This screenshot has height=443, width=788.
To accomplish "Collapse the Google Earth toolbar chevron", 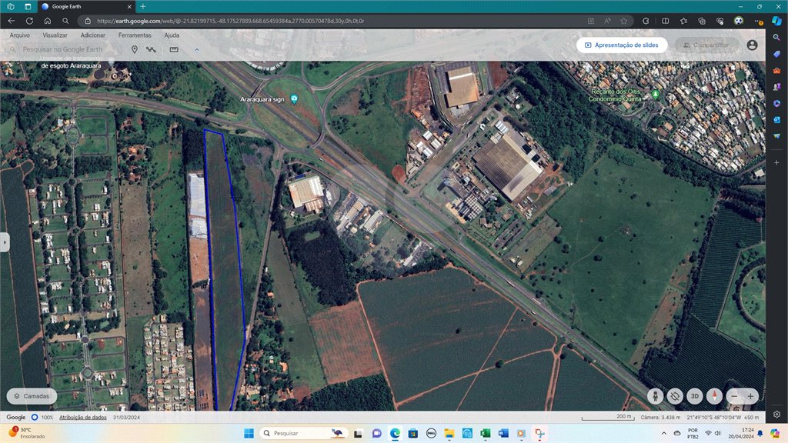I will (x=196, y=49).
